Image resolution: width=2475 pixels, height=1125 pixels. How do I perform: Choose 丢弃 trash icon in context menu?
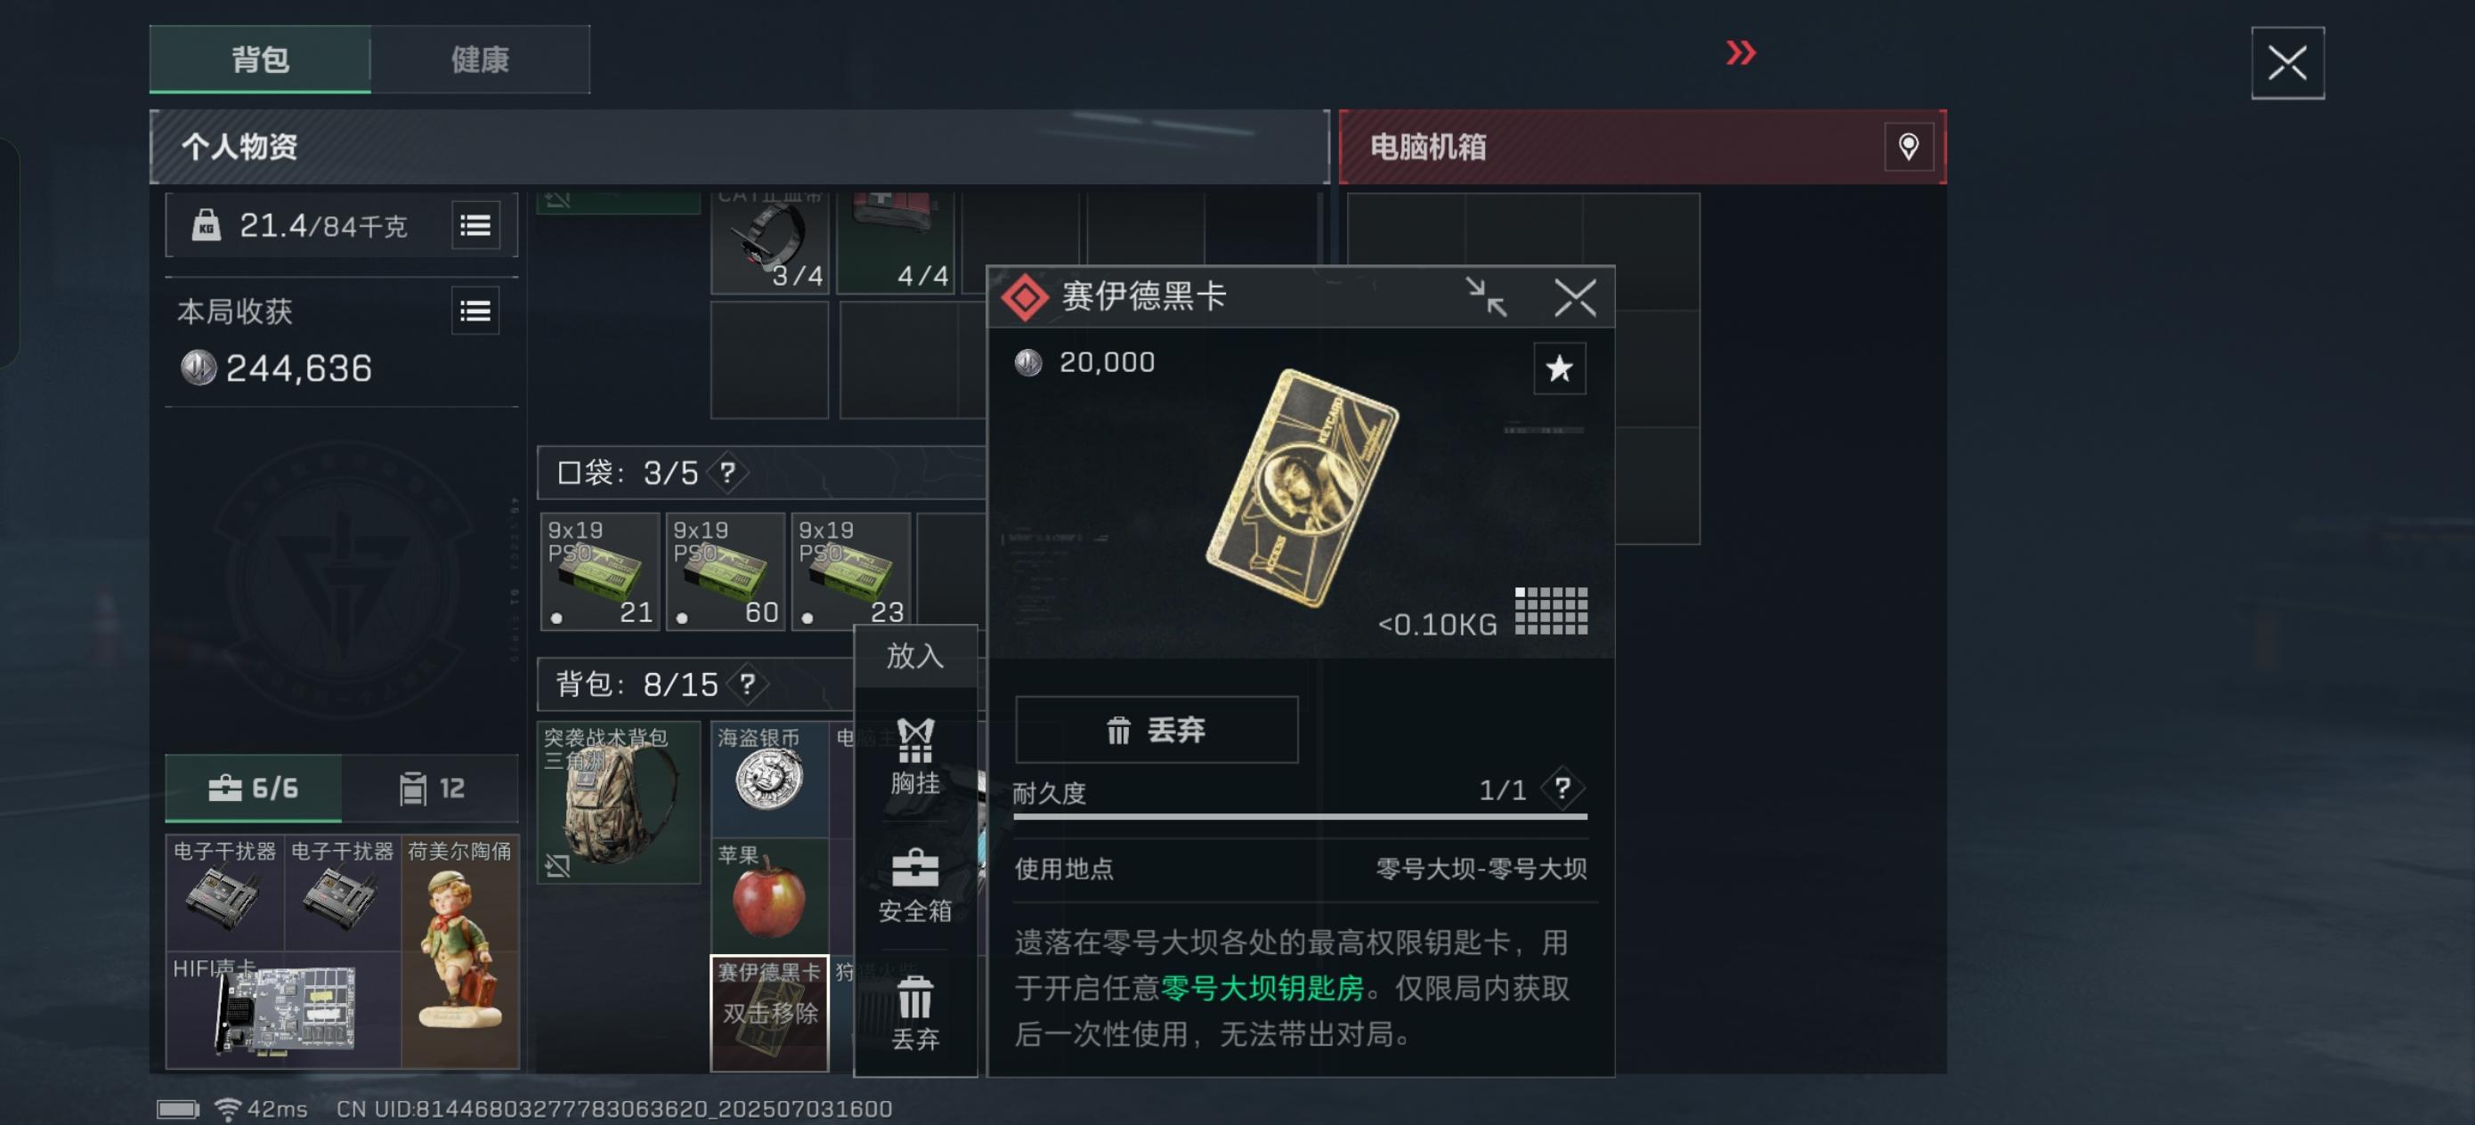click(x=914, y=1014)
